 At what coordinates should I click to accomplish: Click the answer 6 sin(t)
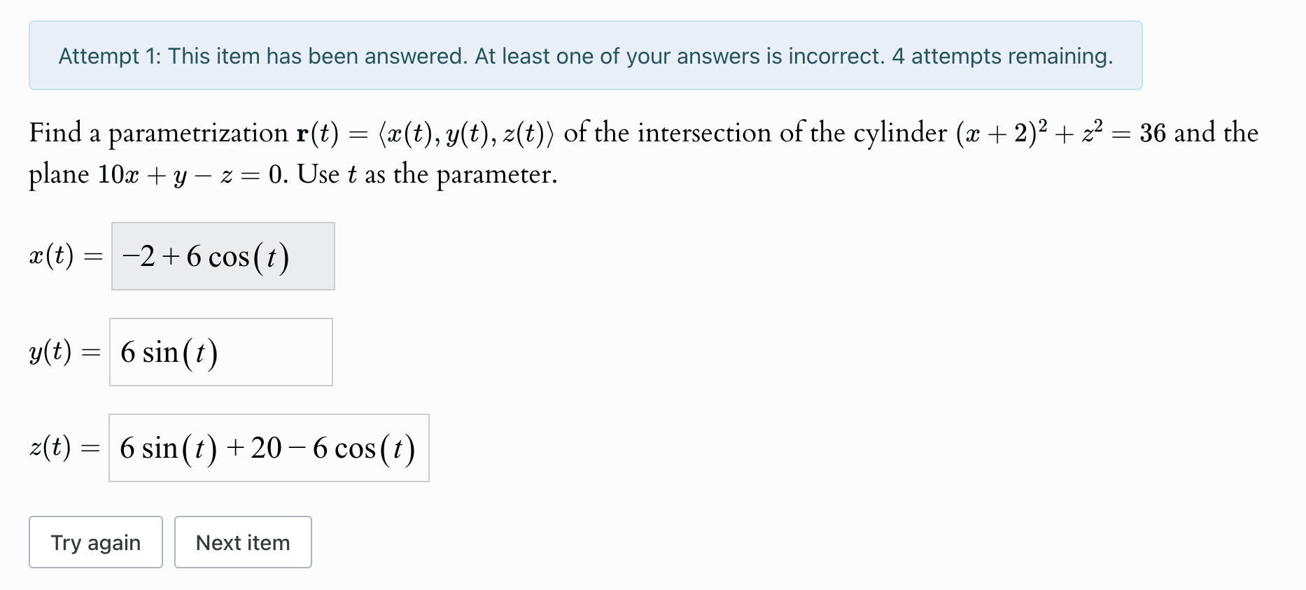(169, 351)
